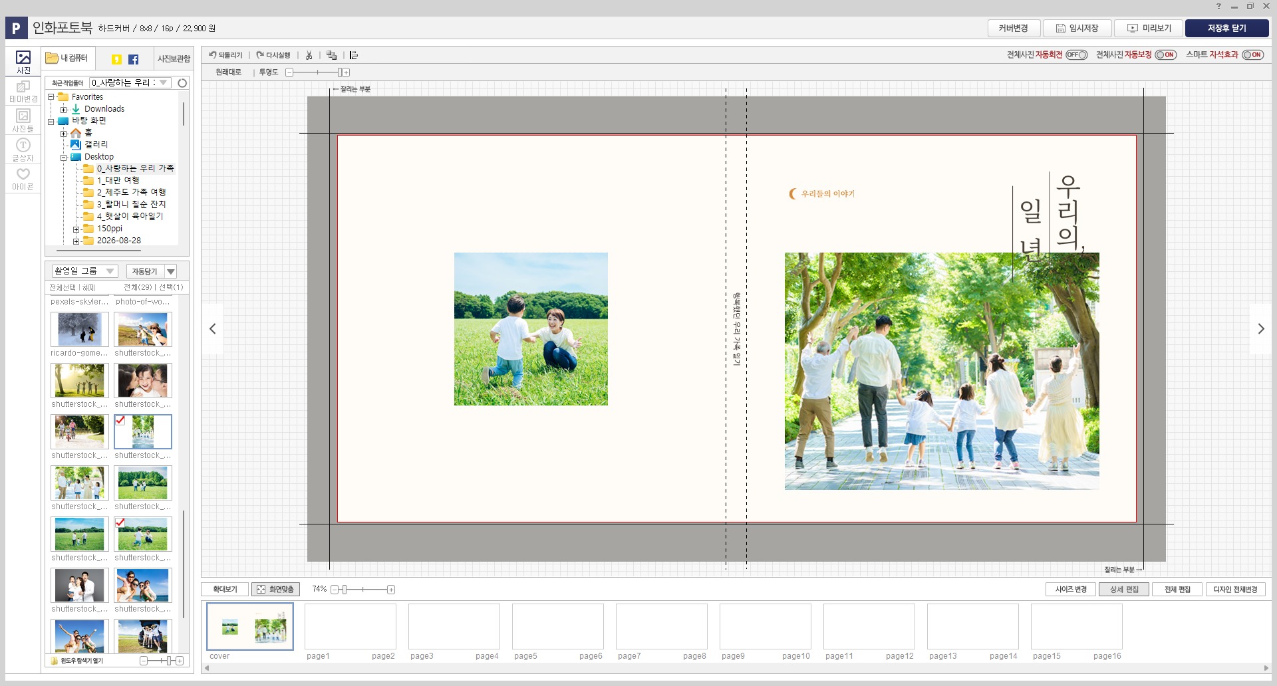Toggle 스마트 자석효과 switch
The image size is (1277, 686).
(1253, 55)
